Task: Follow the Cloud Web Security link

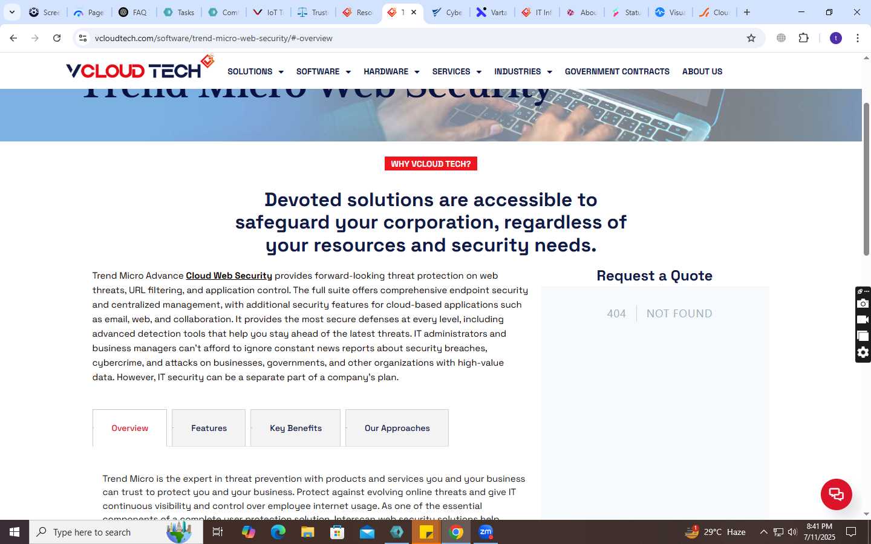Action: point(229,276)
